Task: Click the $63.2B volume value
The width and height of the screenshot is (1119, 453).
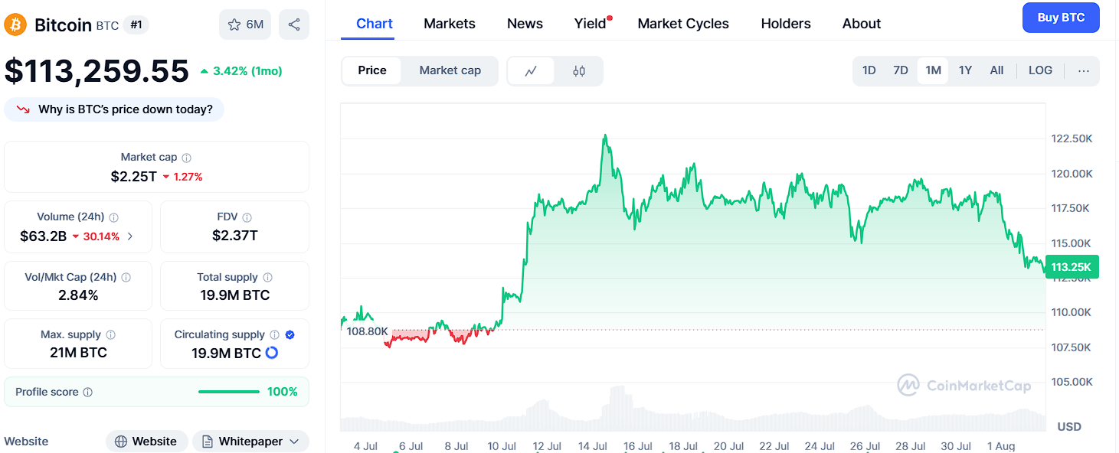Action: click(44, 236)
